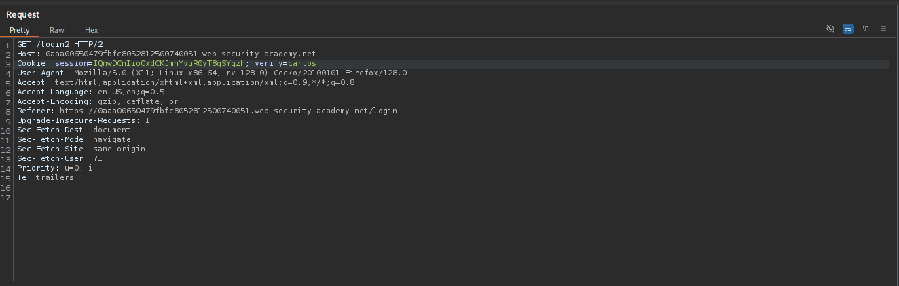Click the Upgrade-Insecure-Requests header line
The height and width of the screenshot is (286, 899).
point(83,120)
